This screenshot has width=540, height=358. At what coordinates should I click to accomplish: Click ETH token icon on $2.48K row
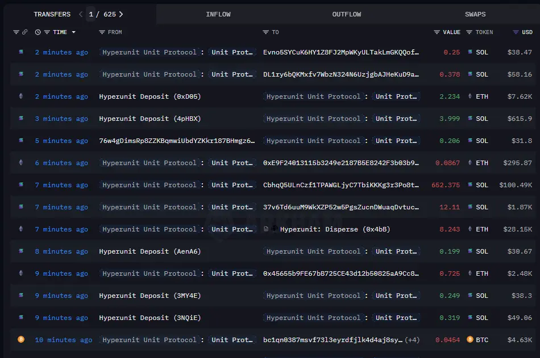(x=470, y=273)
